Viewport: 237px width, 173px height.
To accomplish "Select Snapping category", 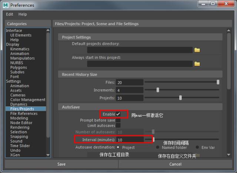I will coord(19,137).
